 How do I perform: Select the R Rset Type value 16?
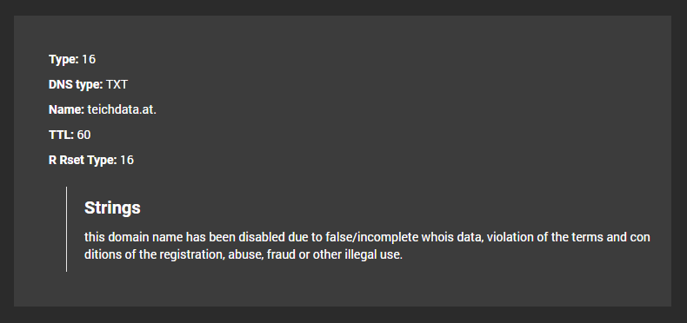127,160
